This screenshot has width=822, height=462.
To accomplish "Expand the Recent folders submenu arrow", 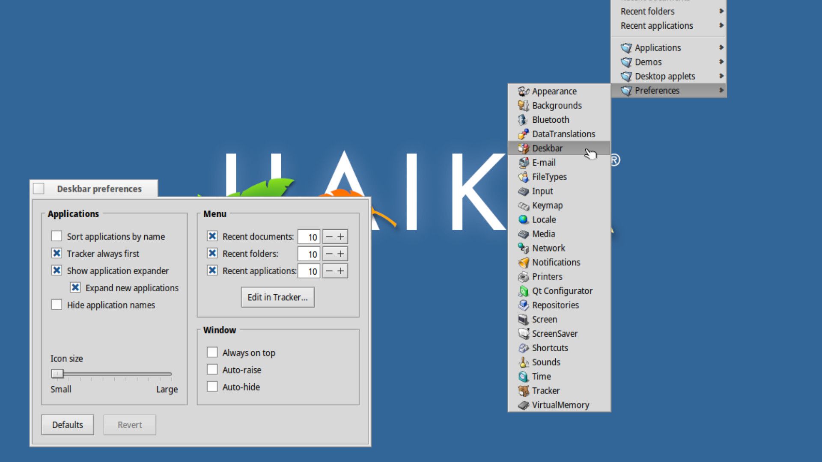I will click(721, 11).
